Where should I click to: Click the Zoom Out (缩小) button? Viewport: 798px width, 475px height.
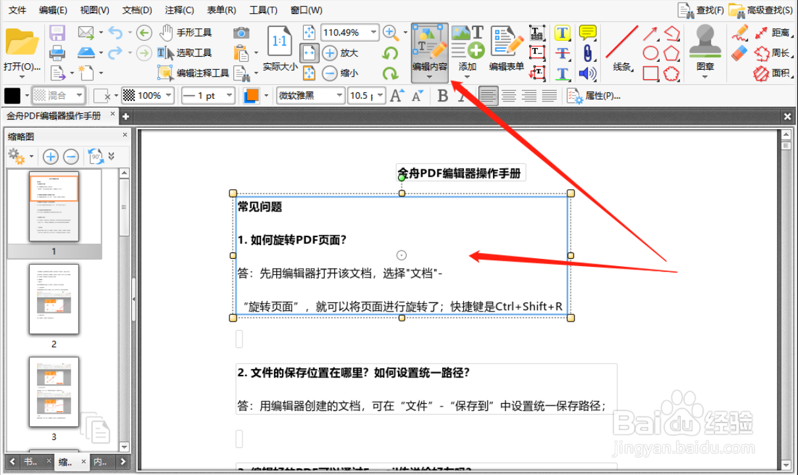click(340, 73)
